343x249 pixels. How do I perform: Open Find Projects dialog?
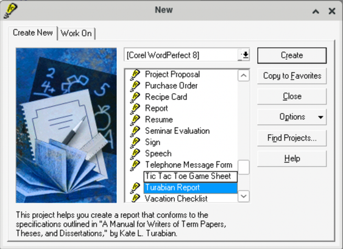[x=292, y=138]
